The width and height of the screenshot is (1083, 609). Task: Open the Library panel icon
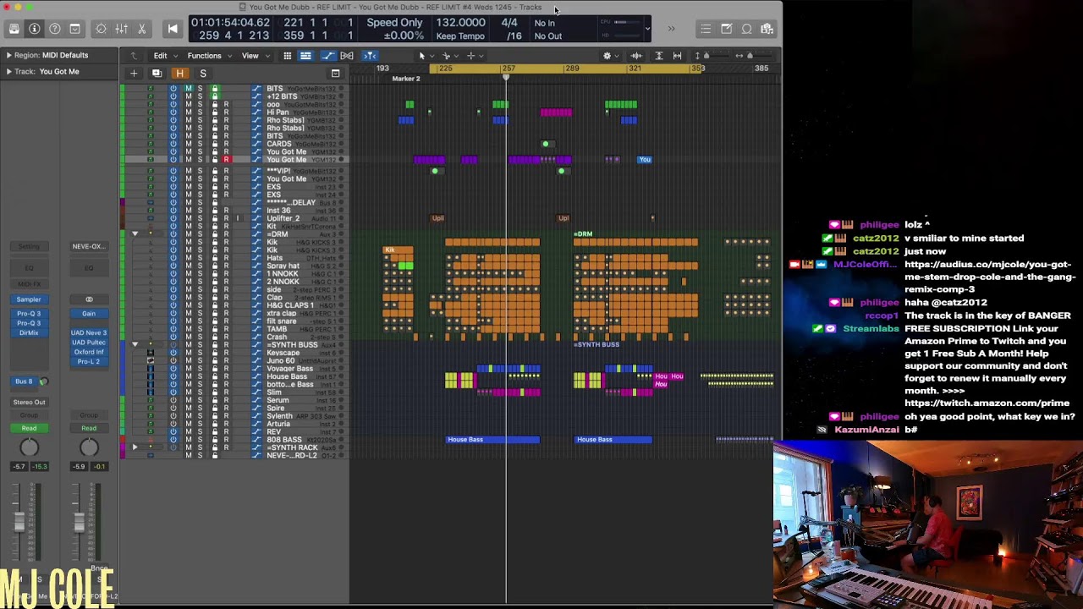[x=14, y=29]
